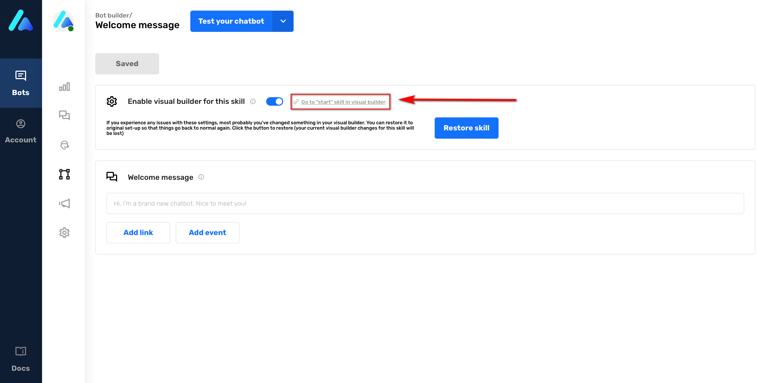Screen dimensions: 757x383
Task: Click Restore skill button
Action: point(466,128)
